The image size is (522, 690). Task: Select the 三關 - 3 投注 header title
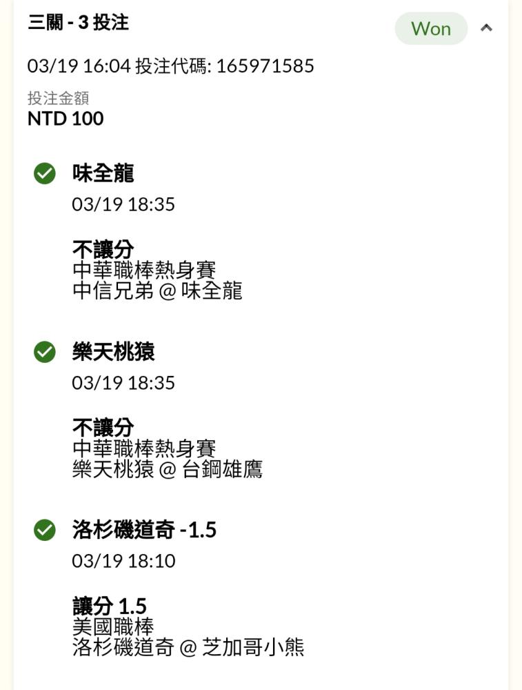(79, 23)
